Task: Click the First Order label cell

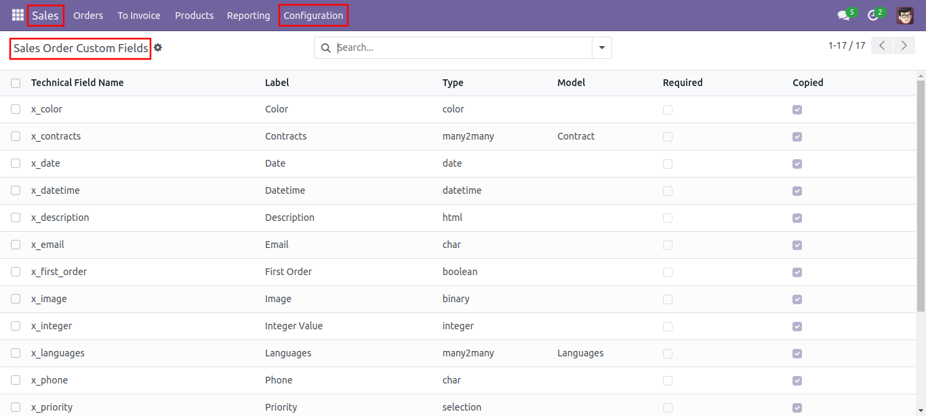Action: pos(288,272)
